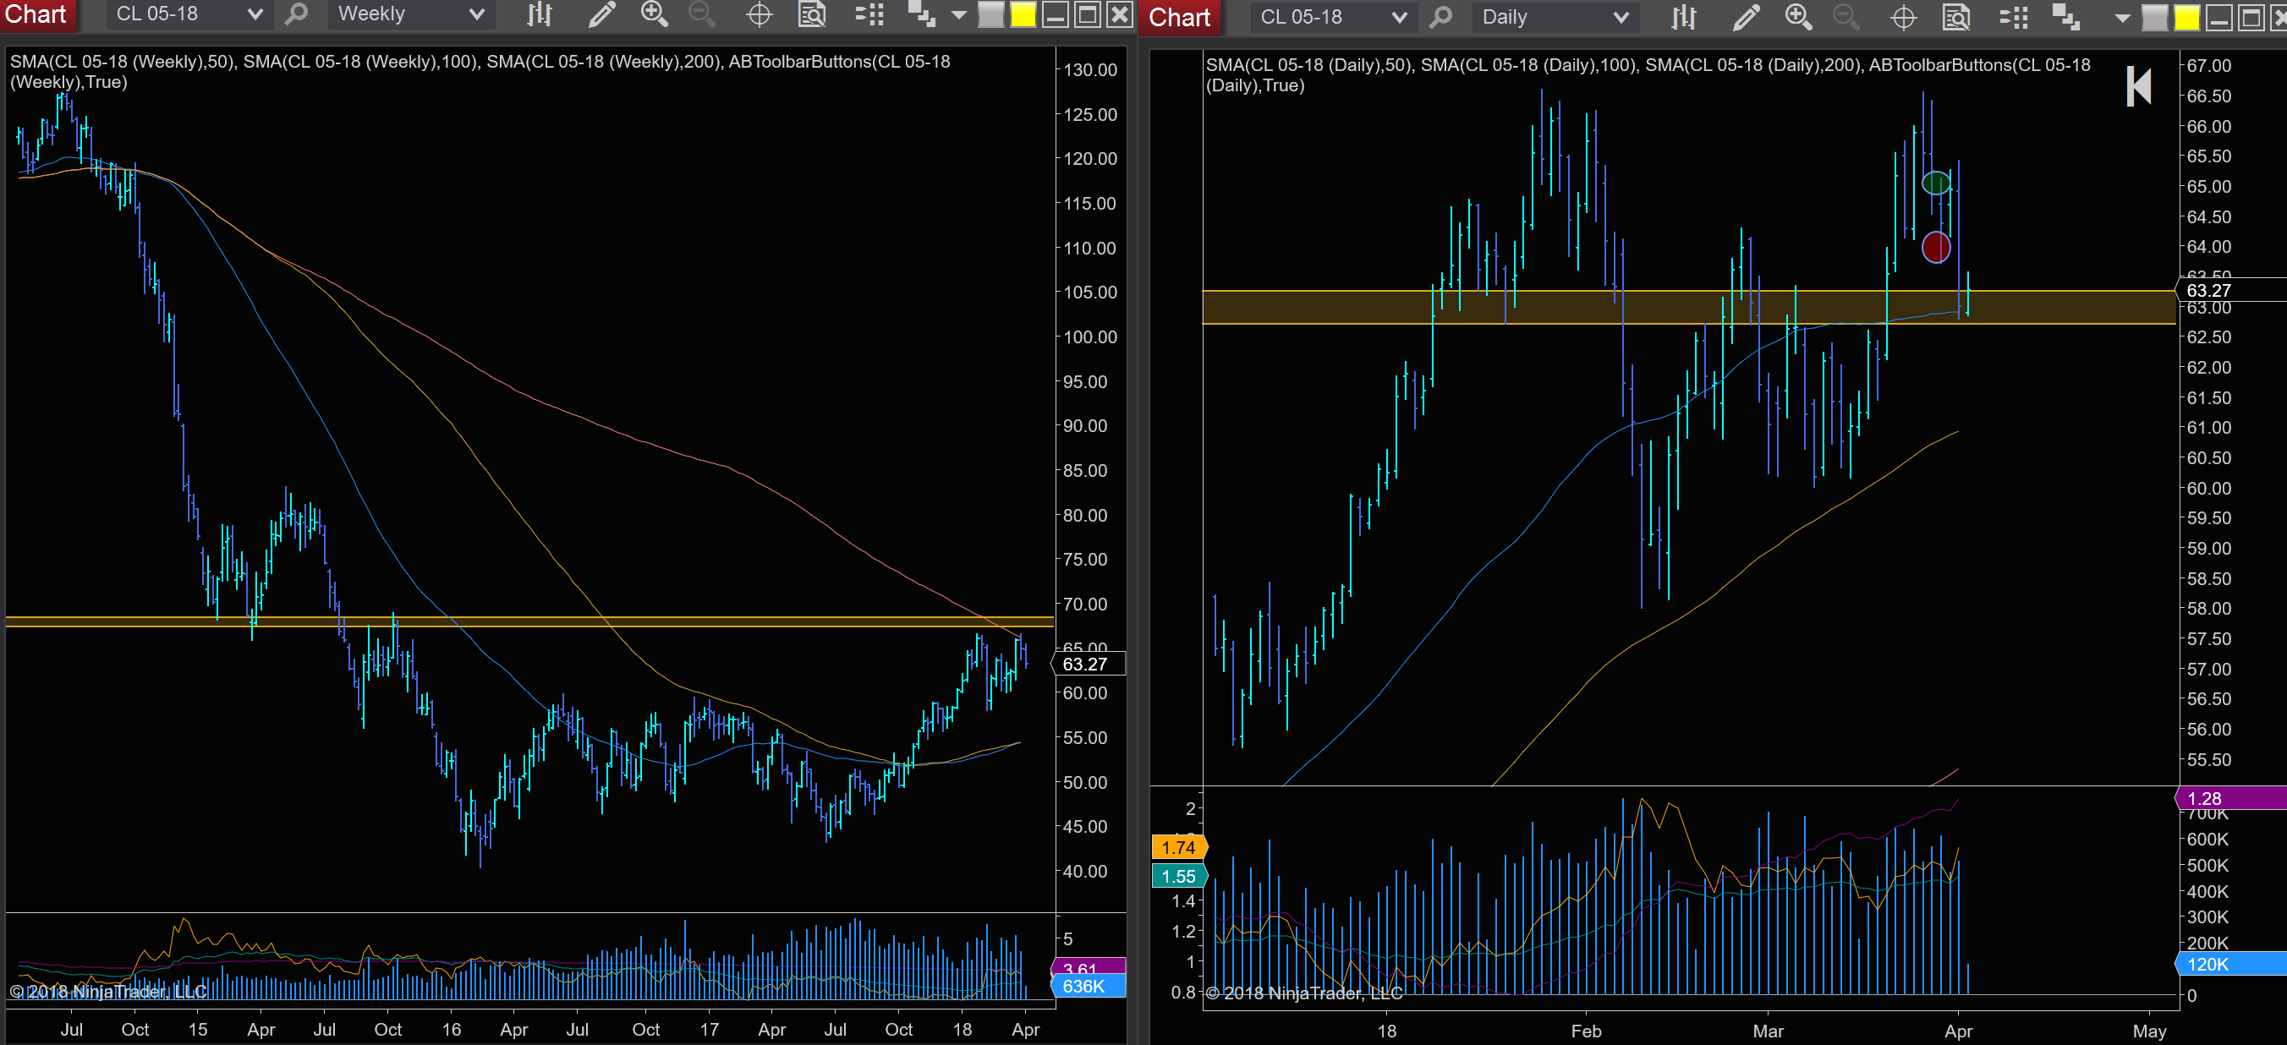This screenshot has width=2287, height=1045.
Task: Search instrument magnifier in Weekly chart
Action: tap(297, 14)
